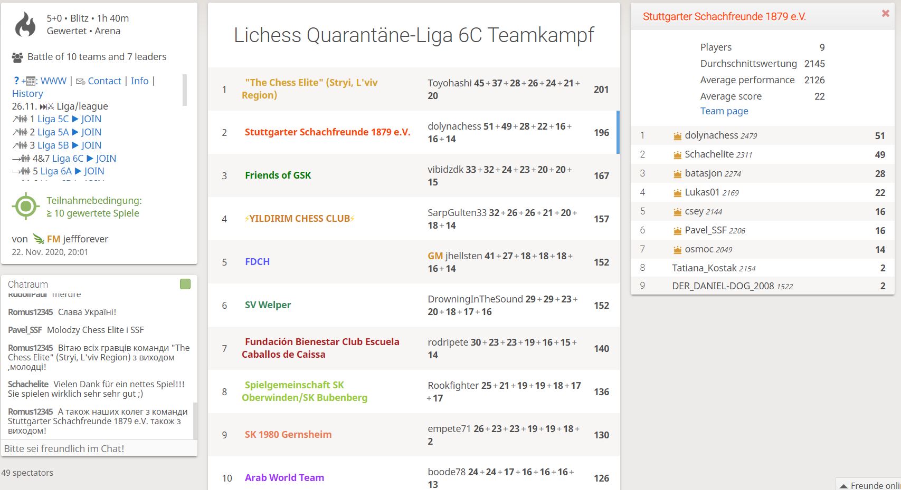Open the History link
The height and width of the screenshot is (490, 901).
point(27,94)
